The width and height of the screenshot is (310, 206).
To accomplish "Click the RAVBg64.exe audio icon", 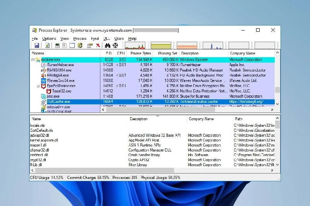I will click(43, 75).
